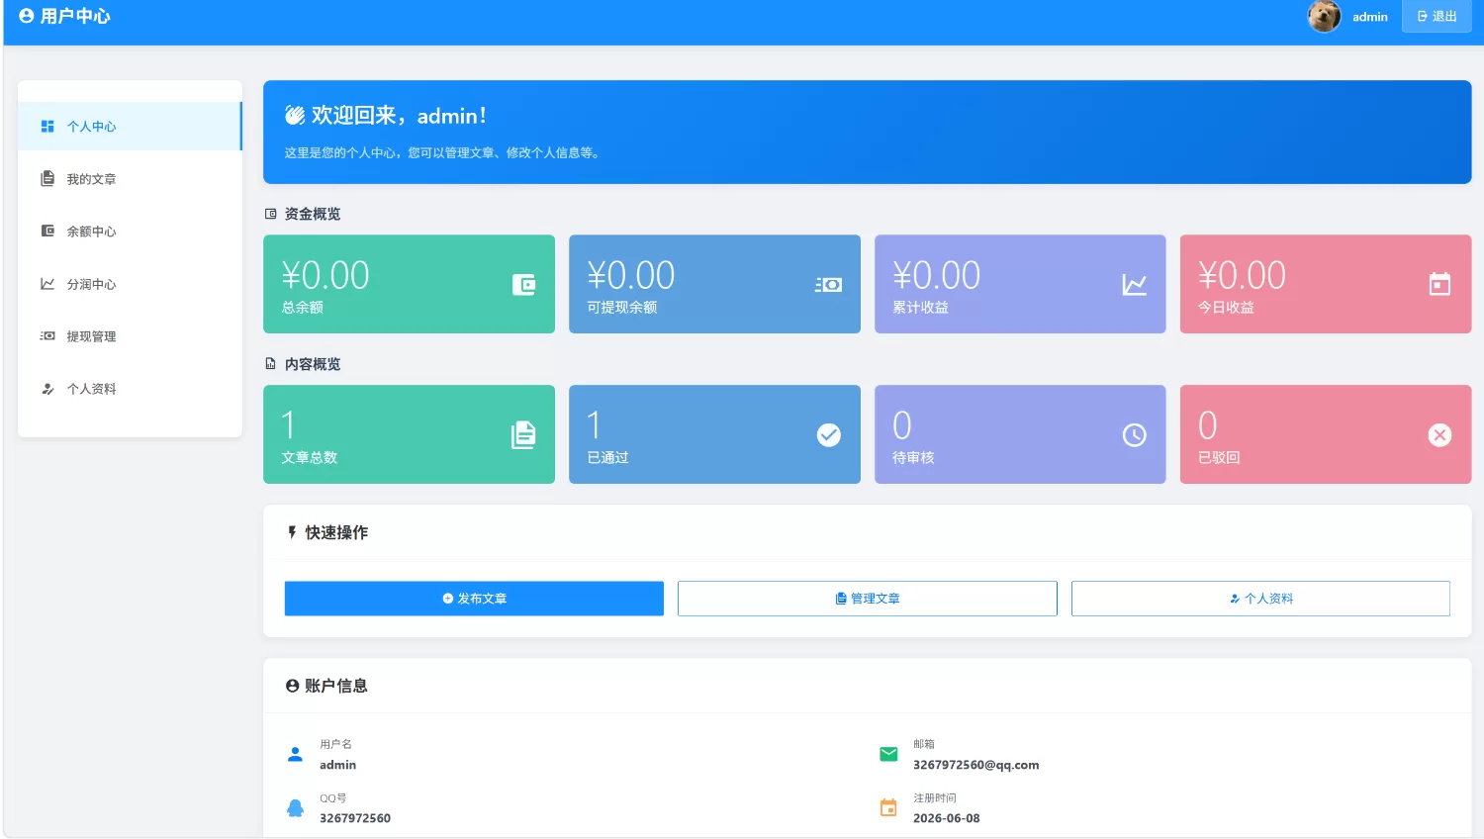This screenshot has height=839, width=1484.
Task: Click the envelope icon beside 邮箱
Action: 888,754
